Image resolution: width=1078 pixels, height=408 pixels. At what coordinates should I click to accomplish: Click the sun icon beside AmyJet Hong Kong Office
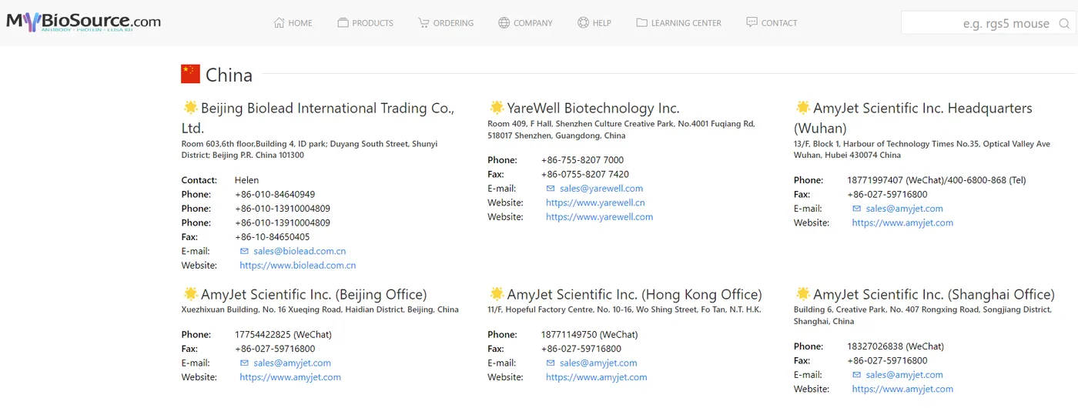[x=497, y=294]
